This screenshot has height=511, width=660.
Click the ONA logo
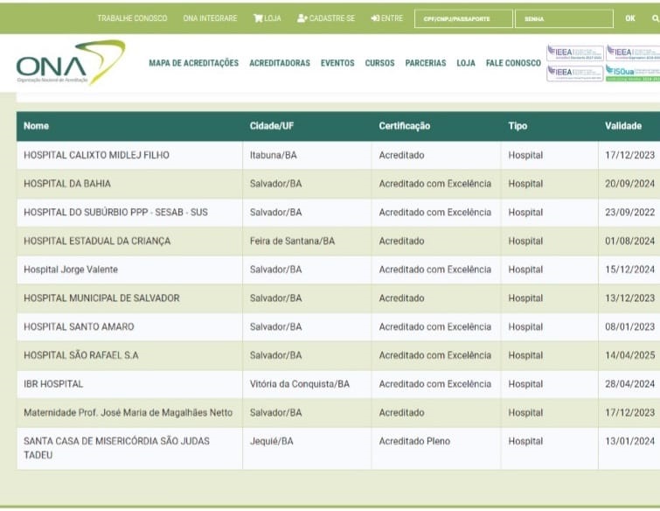point(70,62)
